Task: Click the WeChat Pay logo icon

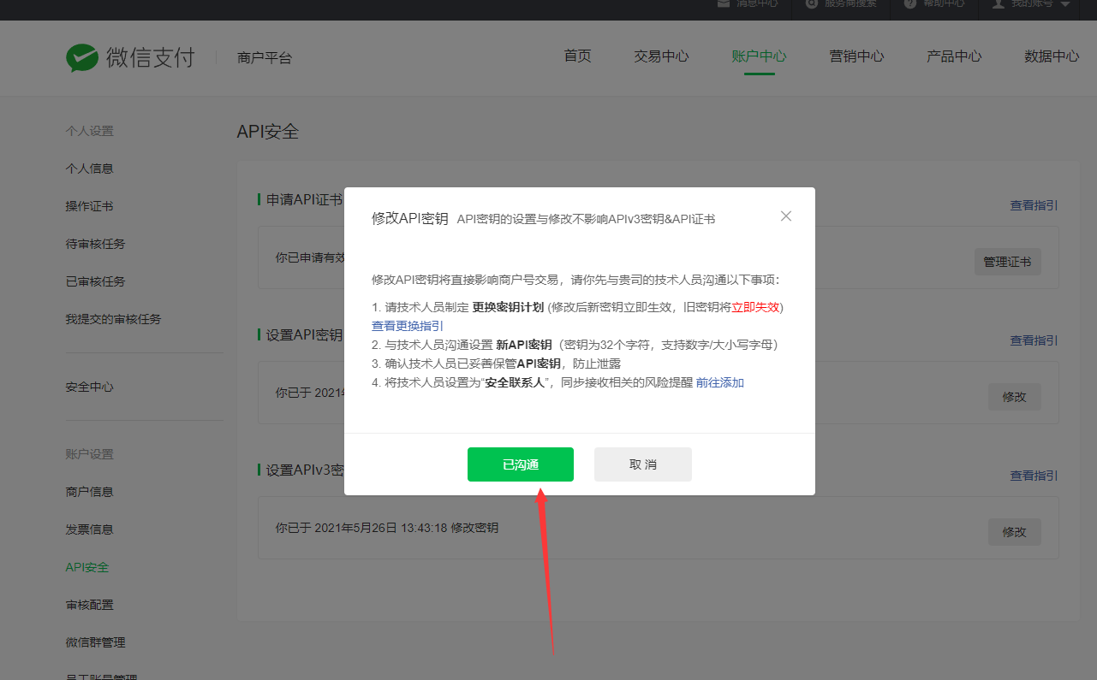Action: tap(82, 57)
